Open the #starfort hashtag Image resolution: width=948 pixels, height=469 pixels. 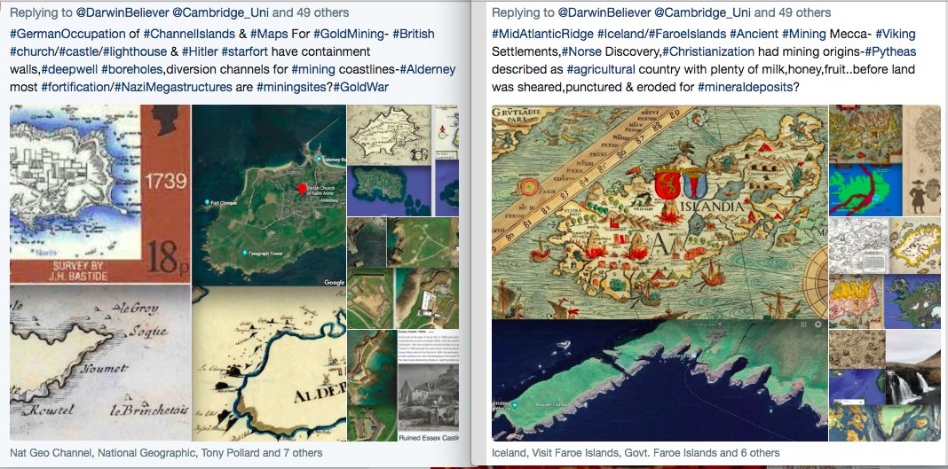click(242, 52)
